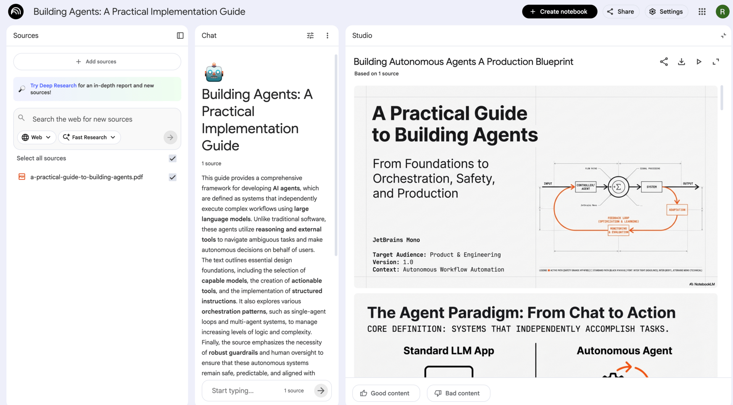Collapse the Sources panel
This screenshot has width=733, height=405.
click(x=180, y=35)
